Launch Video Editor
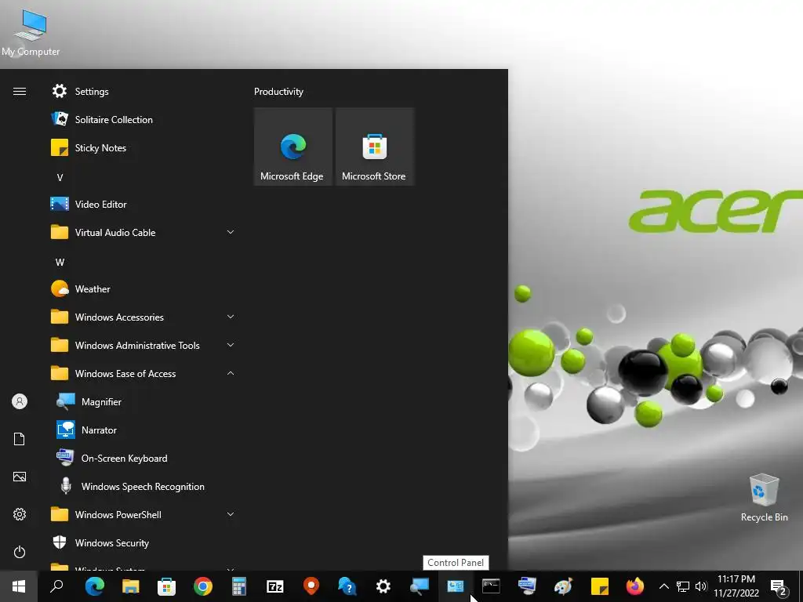The width and height of the screenshot is (803, 602). pyautogui.click(x=143, y=205)
